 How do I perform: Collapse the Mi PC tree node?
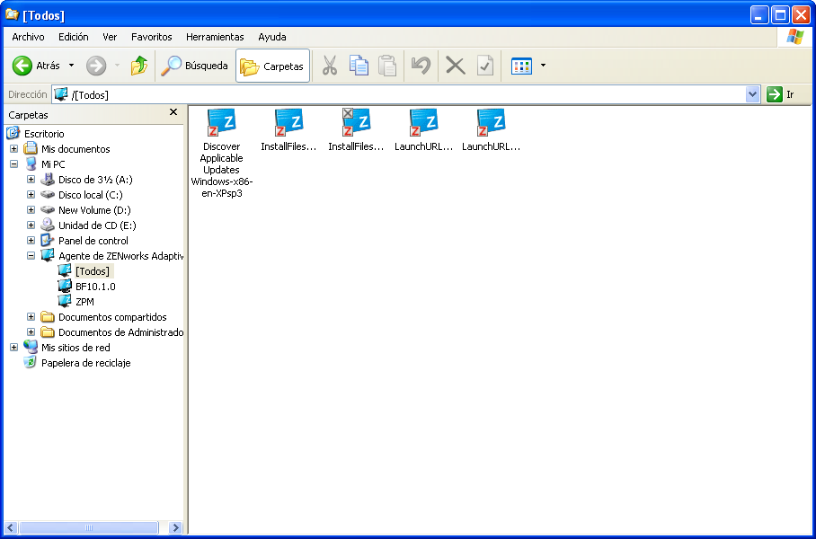13,164
